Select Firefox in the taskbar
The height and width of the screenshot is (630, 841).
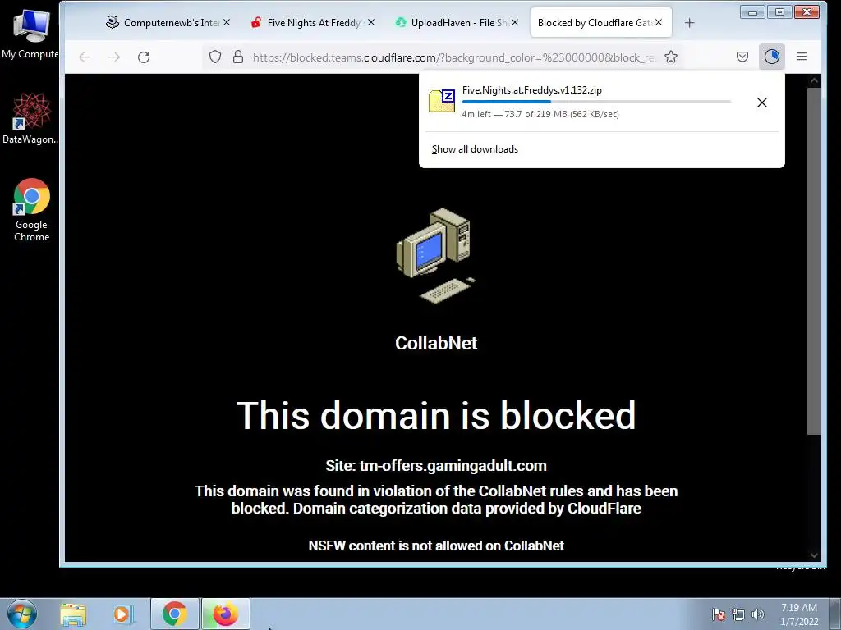pos(225,614)
